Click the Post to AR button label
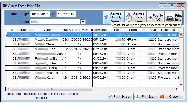188x103 pixels. (x=158, y=17)
